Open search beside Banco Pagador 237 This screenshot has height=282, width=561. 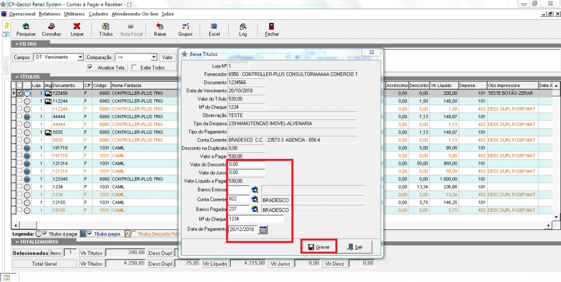(255, 209)
